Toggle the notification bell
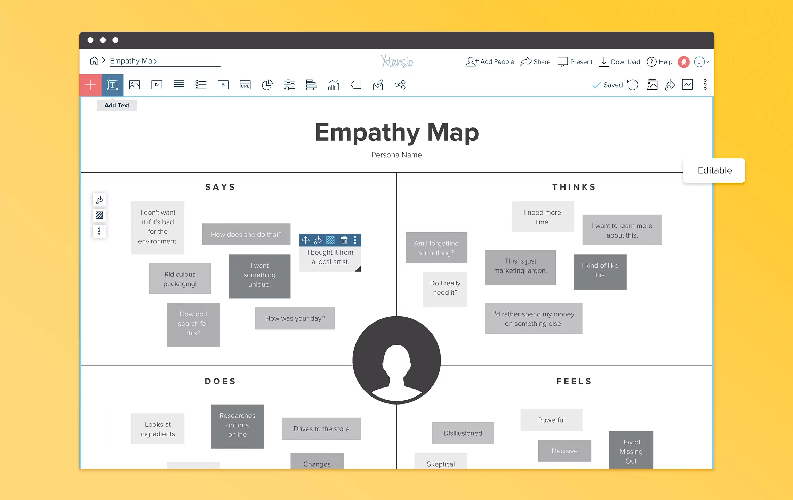Image resolution: width=793 pixels, height=500 pixels. (683, 61)
